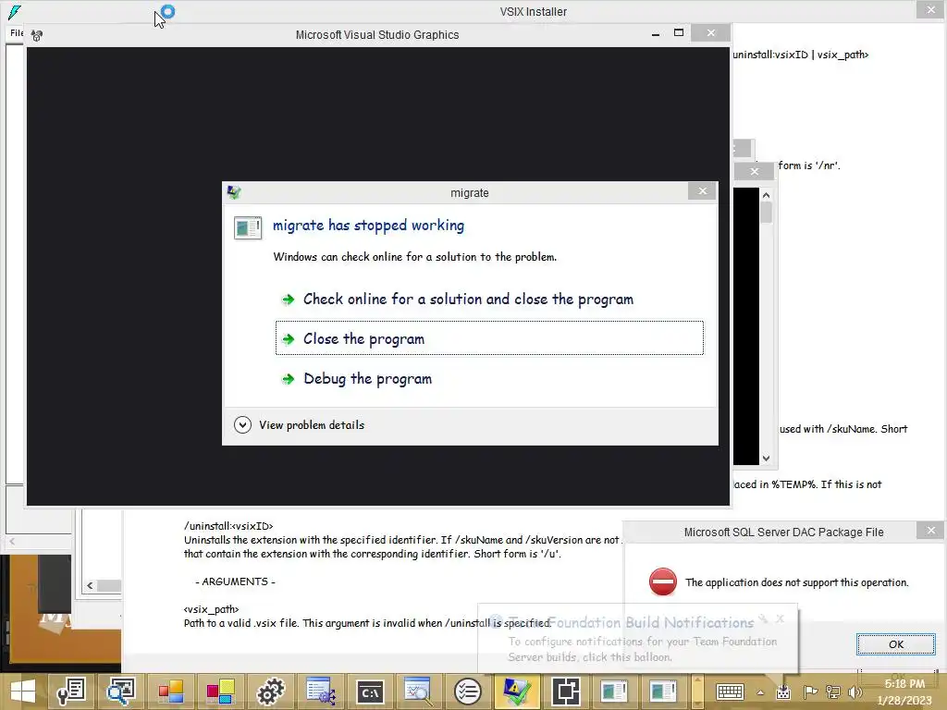
Task: Open the touch keyboard tray icon
Action: 730,692
